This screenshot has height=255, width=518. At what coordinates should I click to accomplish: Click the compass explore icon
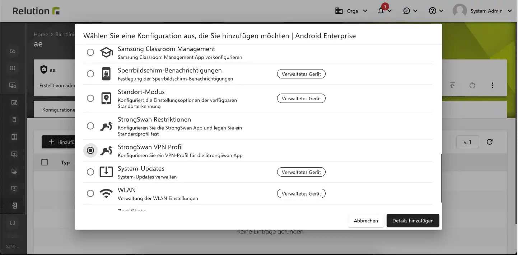pyautogui.click(x=407, y=11)
